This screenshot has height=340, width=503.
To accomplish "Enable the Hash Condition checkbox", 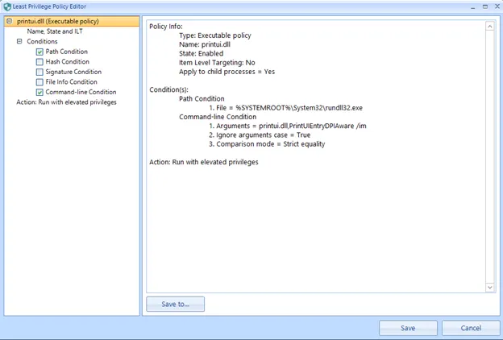I will coord(39,62).
